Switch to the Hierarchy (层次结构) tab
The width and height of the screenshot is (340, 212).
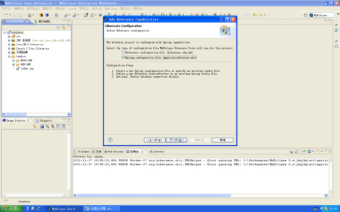(x=42, y=22)
